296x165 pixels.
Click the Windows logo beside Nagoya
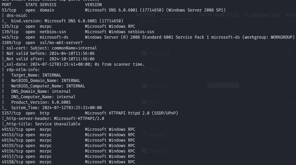tap(144, 150)
